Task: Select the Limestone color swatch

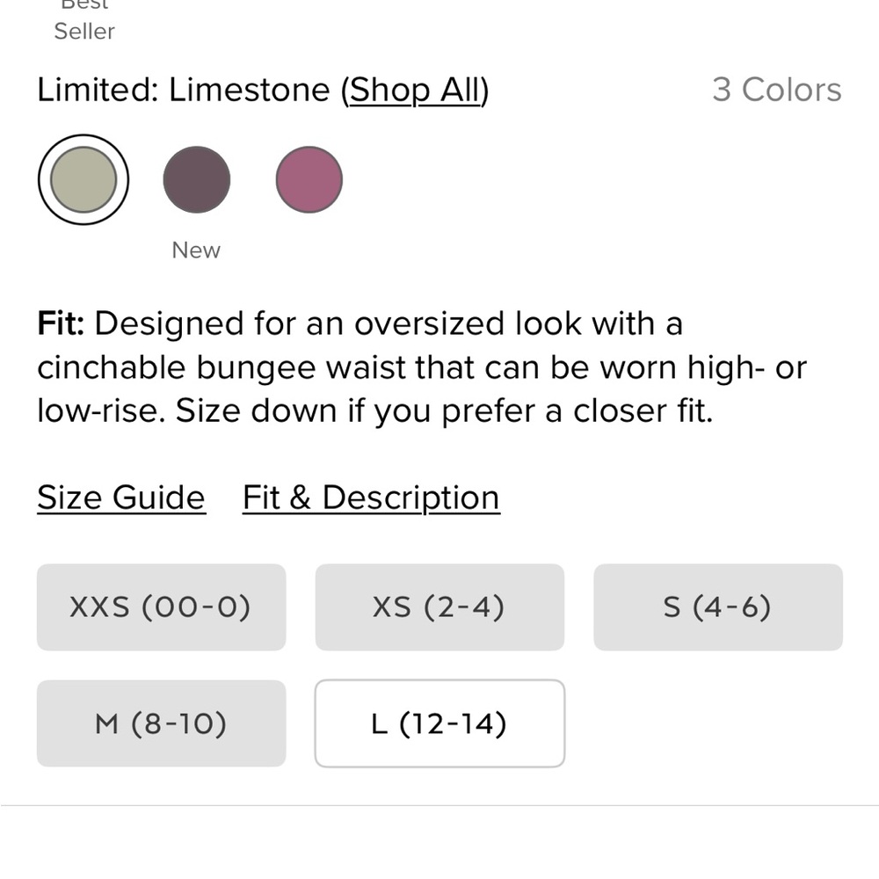Action: pyautogui.click(x=84, y=179)
